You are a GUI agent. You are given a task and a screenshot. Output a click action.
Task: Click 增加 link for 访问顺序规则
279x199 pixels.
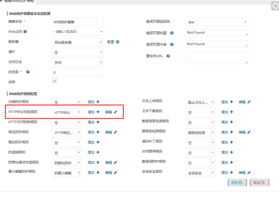point(225,152)
